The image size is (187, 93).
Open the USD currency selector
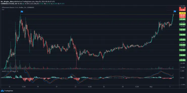(183, 7)
